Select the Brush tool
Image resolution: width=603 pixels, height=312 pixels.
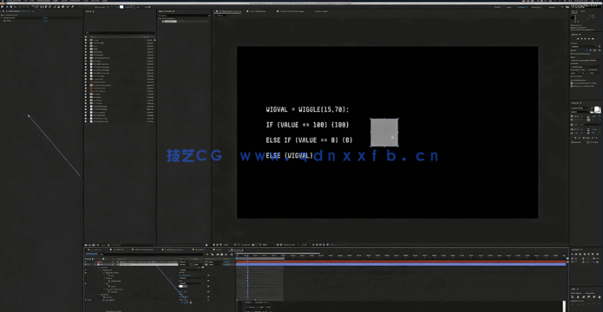55,7
